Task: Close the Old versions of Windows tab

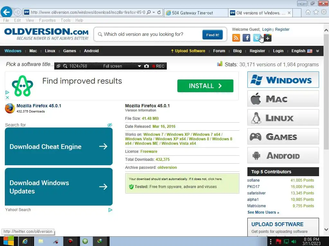Action: coord(289,13)
